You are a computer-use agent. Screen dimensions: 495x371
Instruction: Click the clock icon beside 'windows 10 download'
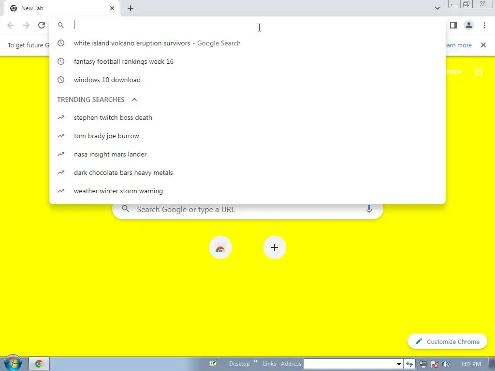(60, 80)
